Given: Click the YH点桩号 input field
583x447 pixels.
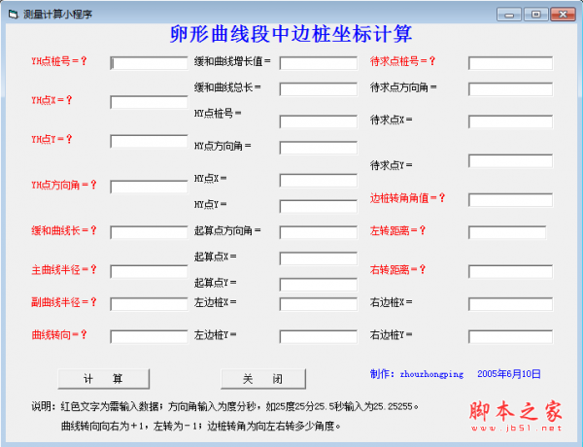Looking at the screenshot, I should [x=149, y=63].
